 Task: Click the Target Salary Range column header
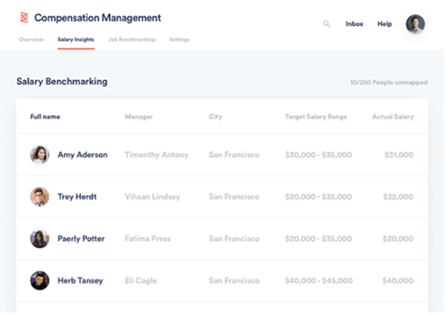(x=316, y=117)
